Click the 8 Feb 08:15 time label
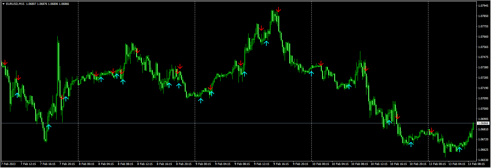This screenshot has width=491, height=168. 125,164
